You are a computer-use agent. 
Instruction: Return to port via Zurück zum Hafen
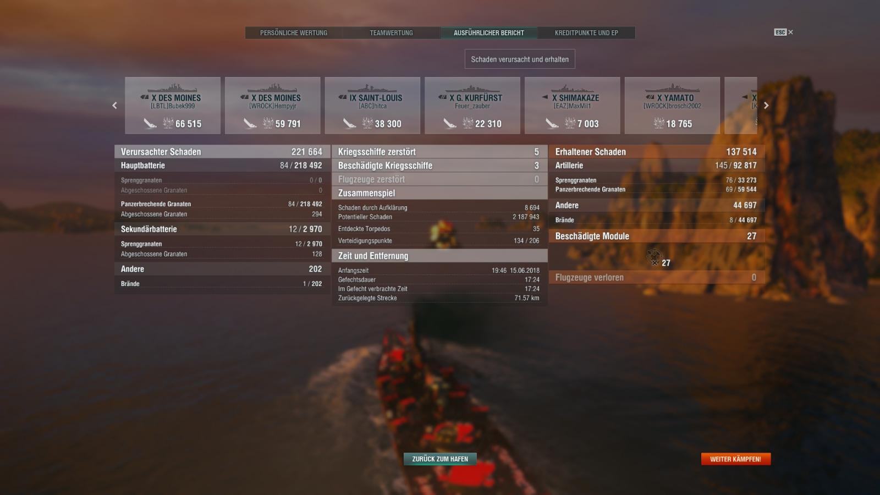[x=440, y=459]
